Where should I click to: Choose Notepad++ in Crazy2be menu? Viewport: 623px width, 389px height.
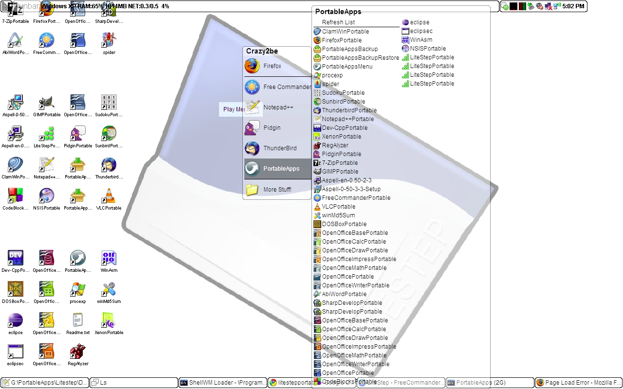click(277, 107)
